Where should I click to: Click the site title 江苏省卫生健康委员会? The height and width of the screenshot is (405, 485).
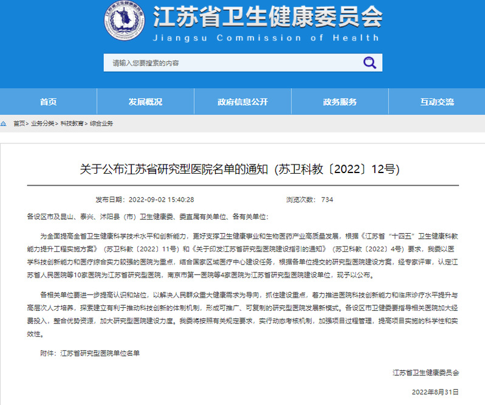pos(267,17)
